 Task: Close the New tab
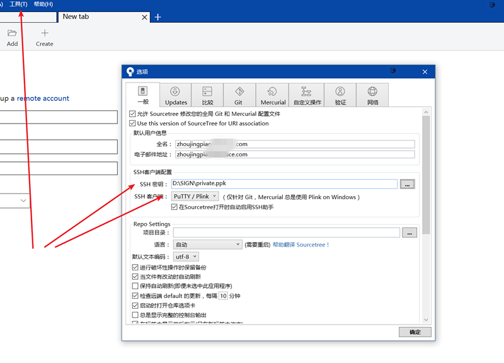(x=145, y=18)
